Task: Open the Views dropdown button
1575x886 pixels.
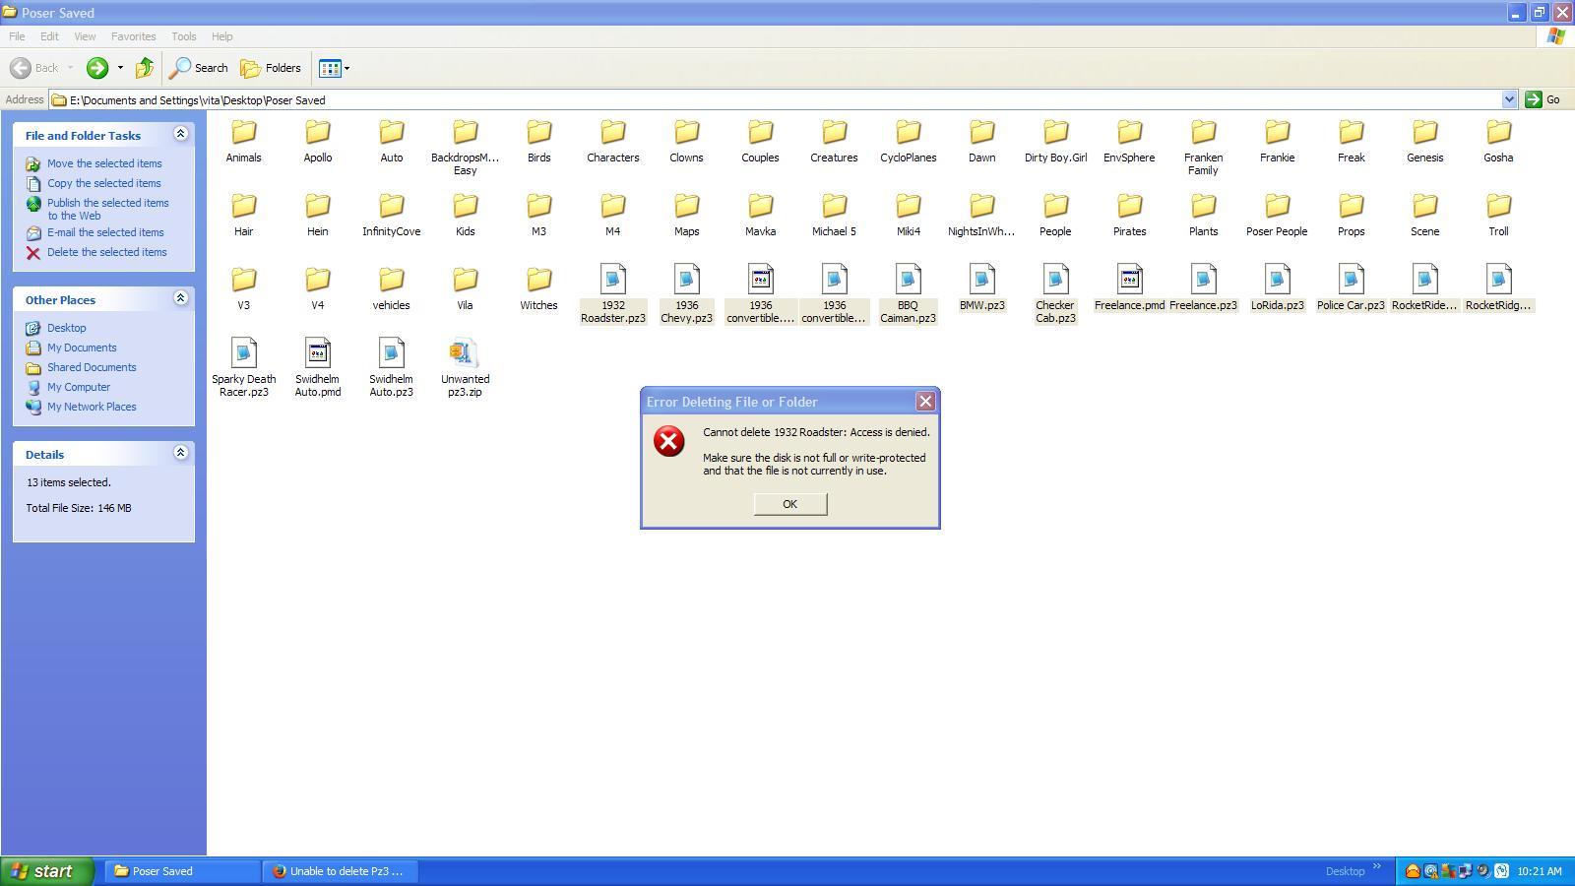Action: click(334, 68)
